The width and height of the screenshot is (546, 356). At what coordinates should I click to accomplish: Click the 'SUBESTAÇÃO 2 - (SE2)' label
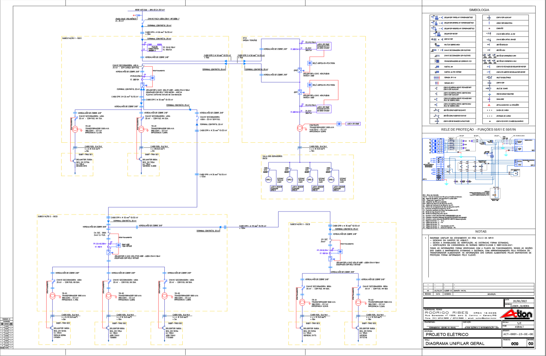[x=47, y=216]
